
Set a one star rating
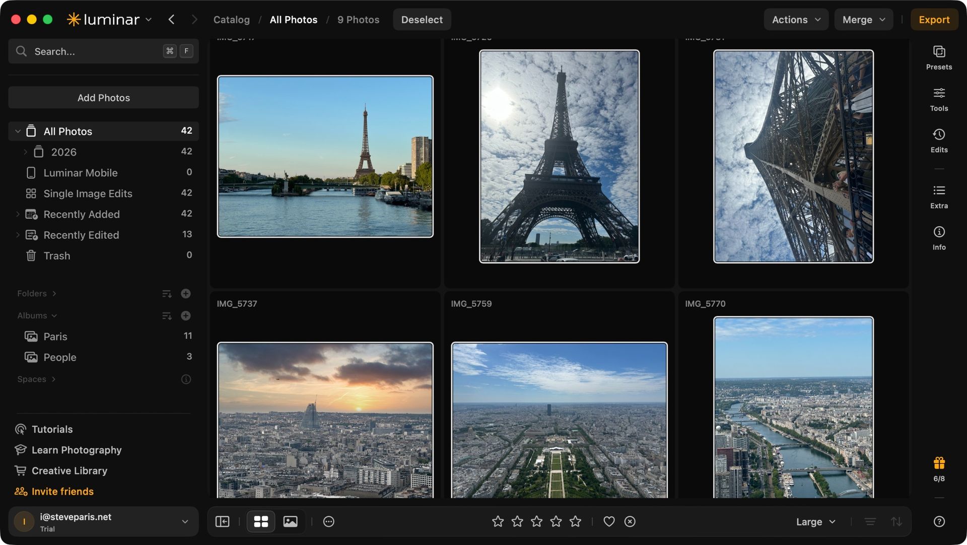pos(498,521)
